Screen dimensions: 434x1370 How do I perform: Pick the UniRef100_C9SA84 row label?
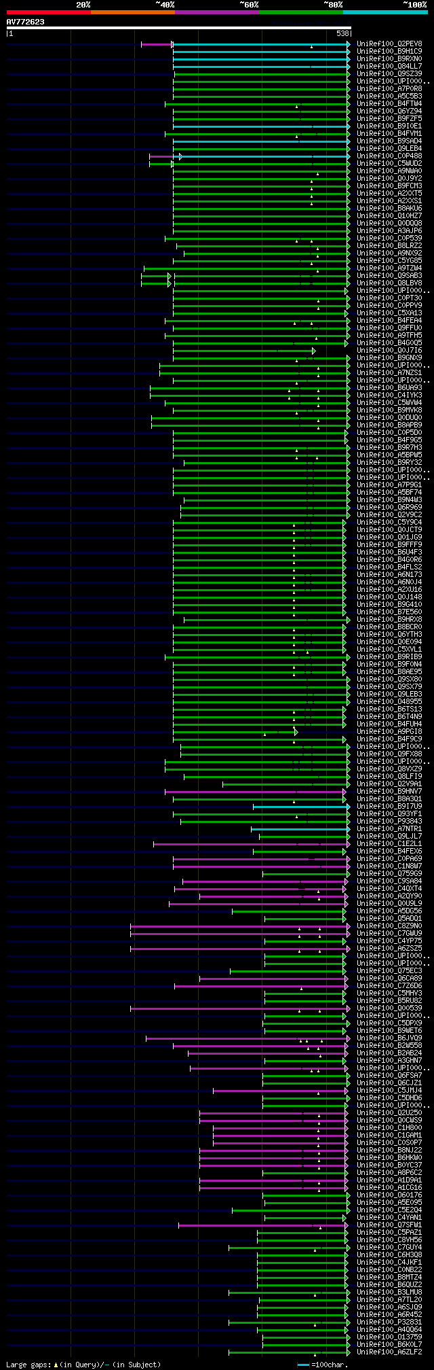tap(389, 881)
